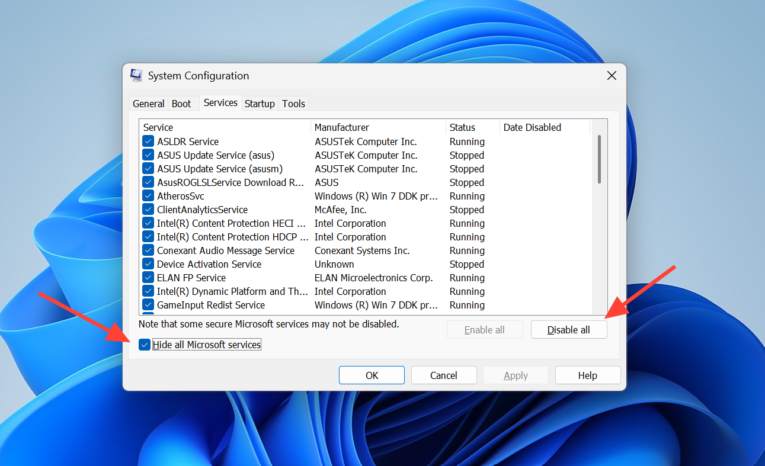Uncheck GameInput Redist Service checkbox
The image size is (765, 466).
pos(148,305)
